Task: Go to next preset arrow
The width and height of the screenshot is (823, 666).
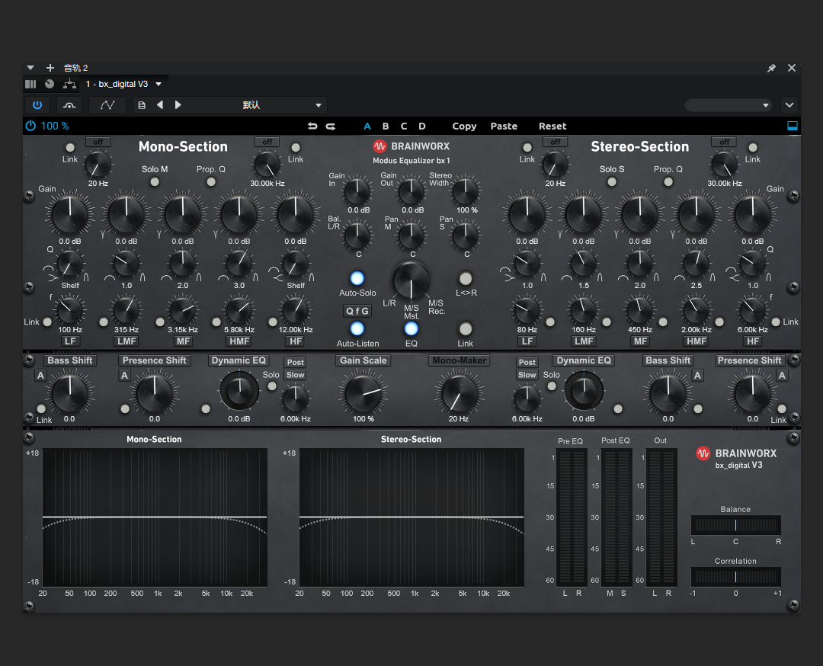Action: tap(178, 105)
